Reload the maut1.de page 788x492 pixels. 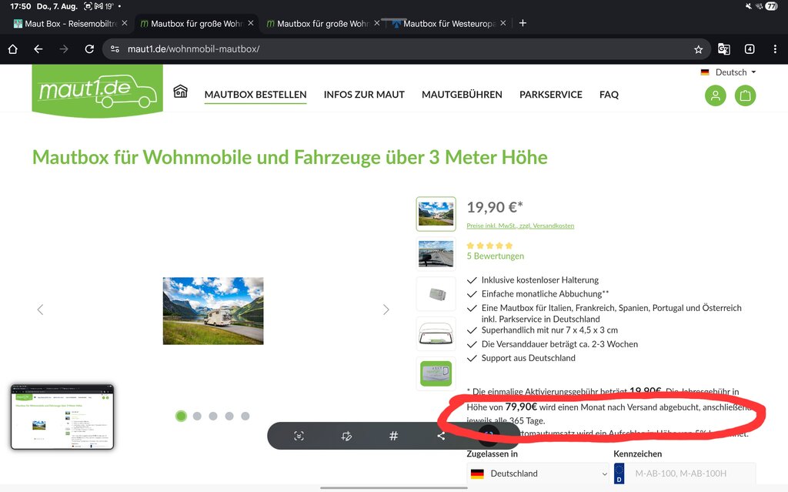click(x=89, y=49)
